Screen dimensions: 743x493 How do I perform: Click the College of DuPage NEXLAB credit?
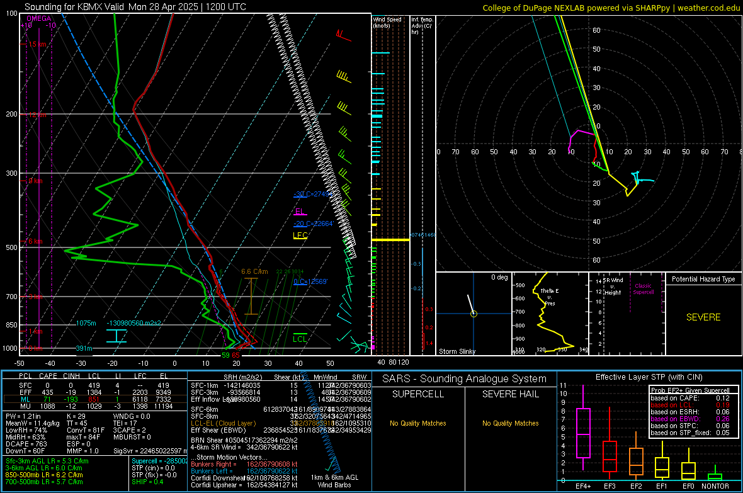click(x=611, y=8)
